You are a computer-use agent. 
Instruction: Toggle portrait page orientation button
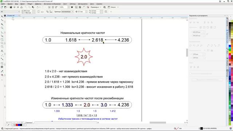pyautogui.click(x=39, y=12)
